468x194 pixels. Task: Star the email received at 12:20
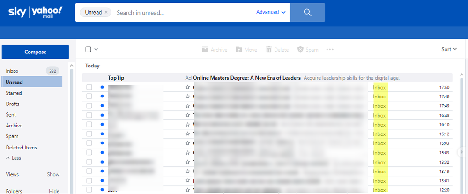[187, 190]
